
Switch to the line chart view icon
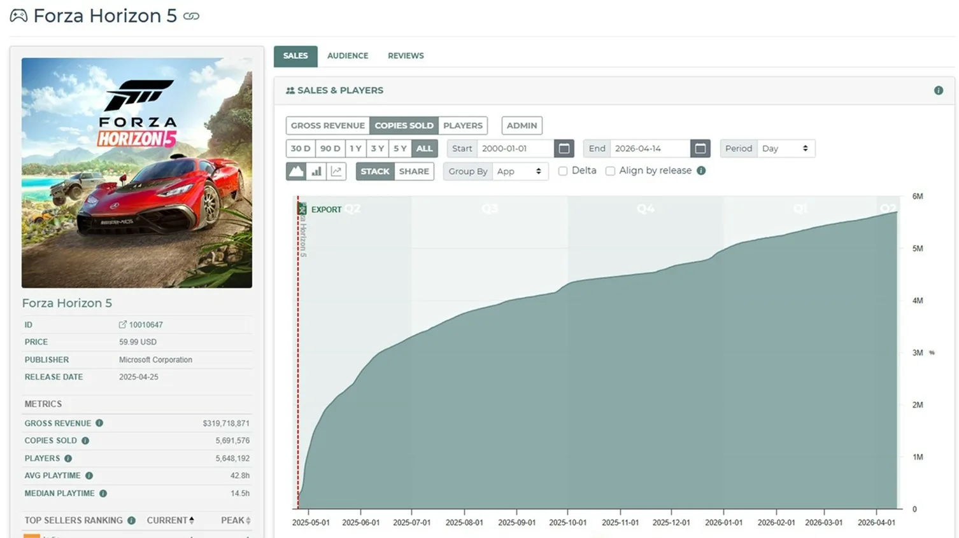336,171
